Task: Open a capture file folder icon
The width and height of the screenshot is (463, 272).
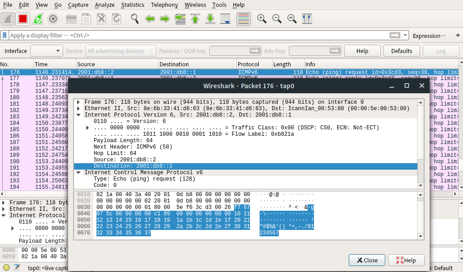Action: [x=71, y=19]
